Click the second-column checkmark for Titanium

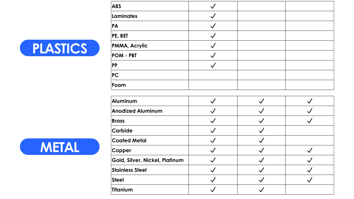point(261,190)
